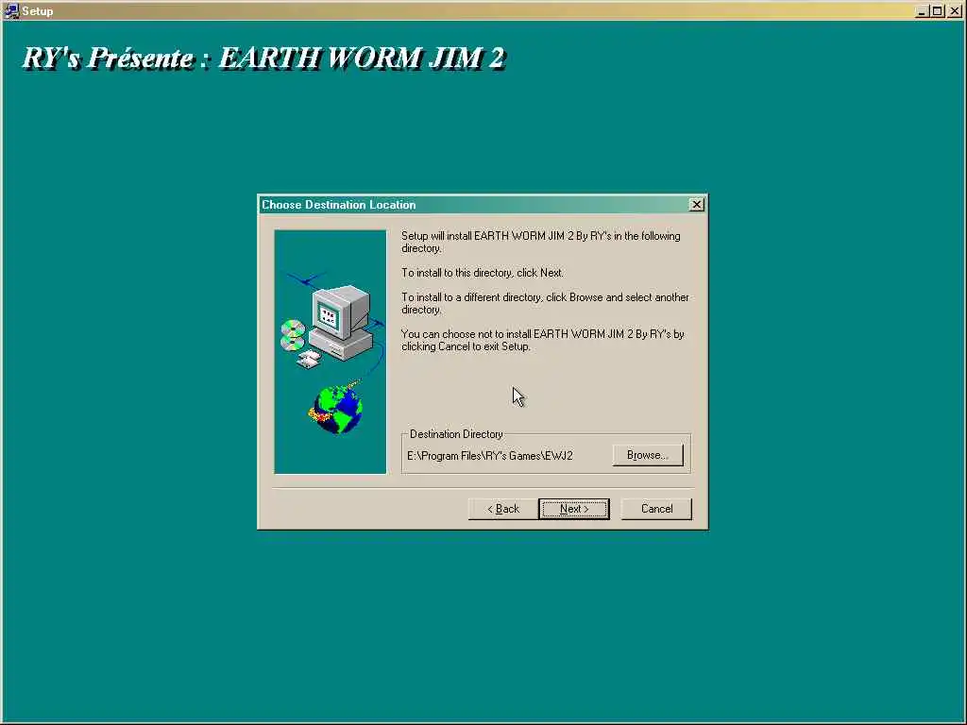Close the main Setup window

955,11
